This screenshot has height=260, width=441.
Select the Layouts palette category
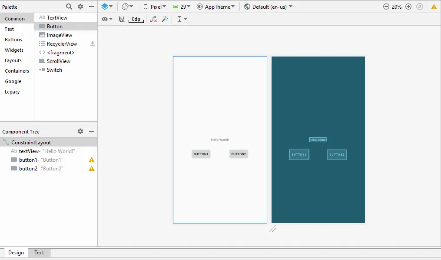[x=17, y=60]
